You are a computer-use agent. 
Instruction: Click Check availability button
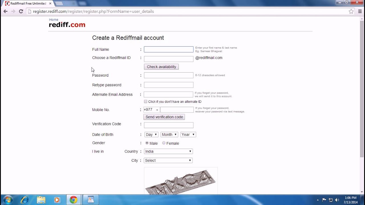tap(161, 67)
